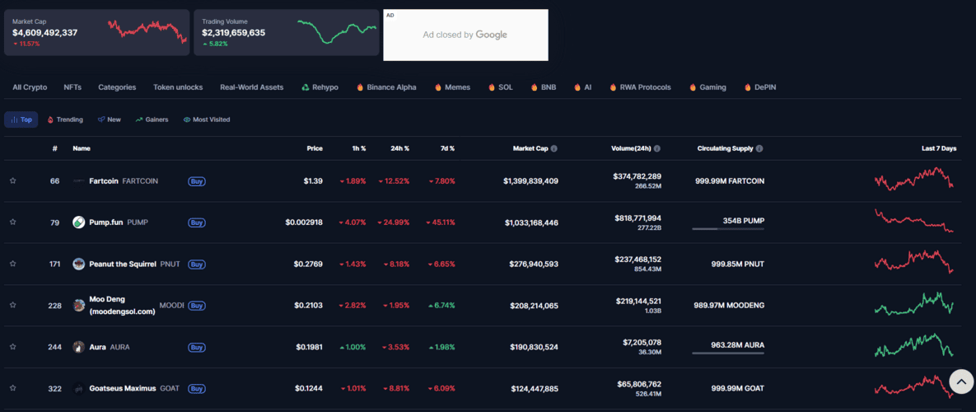Click the flame icon beside BNB
This screenshot has height=412, width=976.
pos(534,87)
